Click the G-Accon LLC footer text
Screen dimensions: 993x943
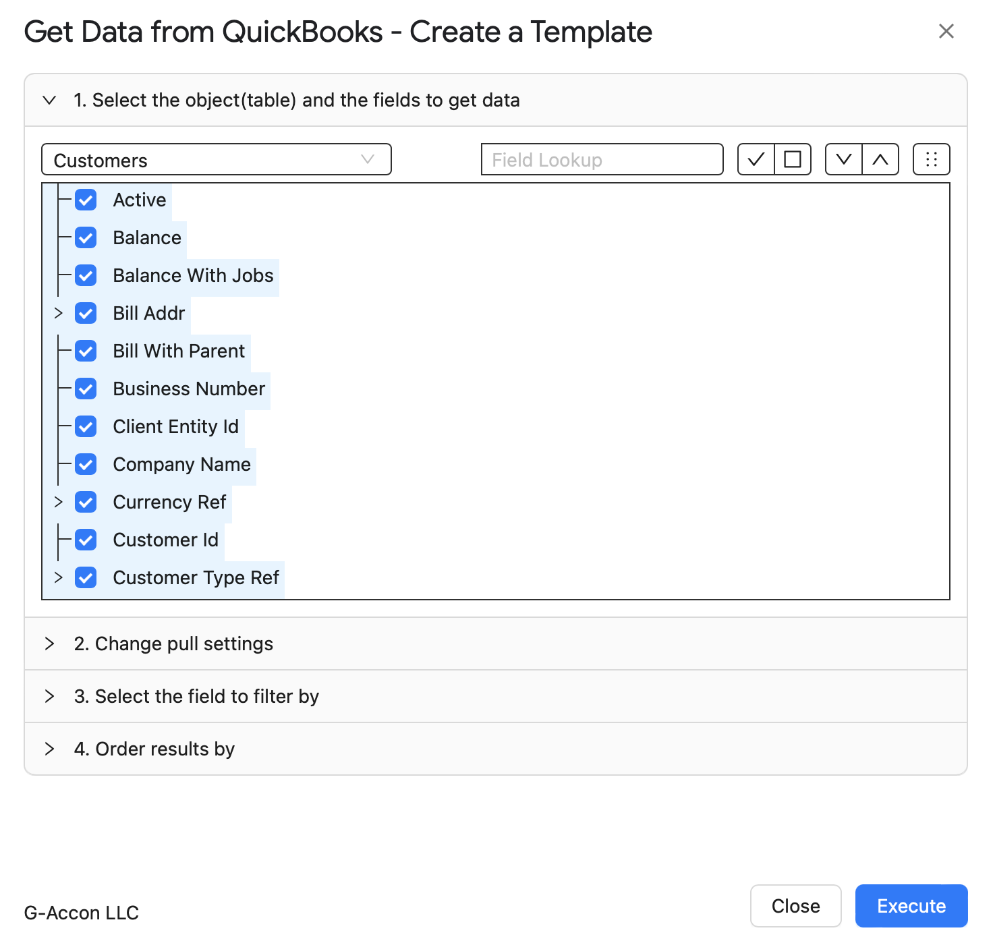[82, 913]
